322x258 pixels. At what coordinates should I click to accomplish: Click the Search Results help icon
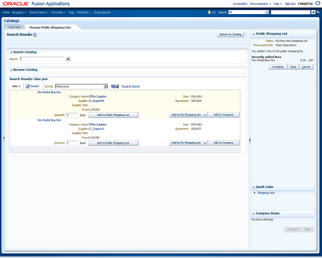(35, 35)
